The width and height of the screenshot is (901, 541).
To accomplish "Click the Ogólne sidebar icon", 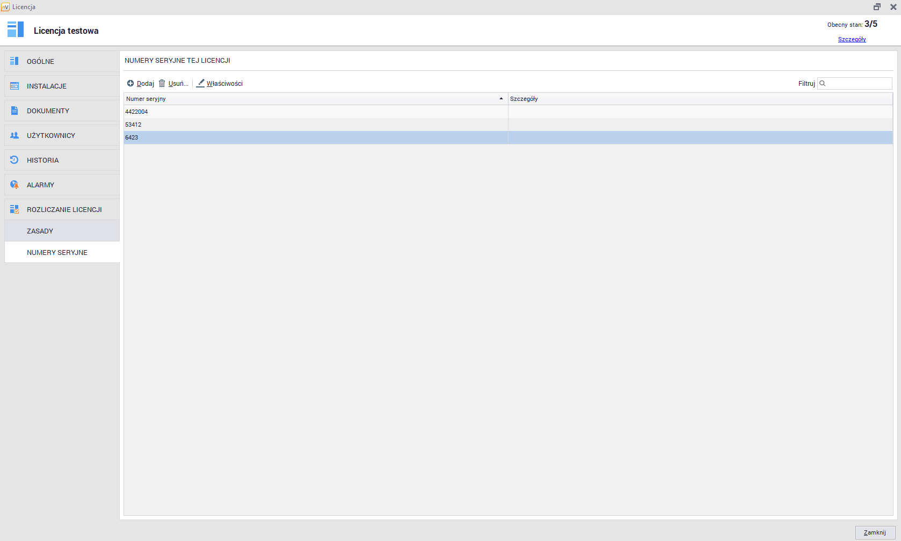I will [14, 61].
